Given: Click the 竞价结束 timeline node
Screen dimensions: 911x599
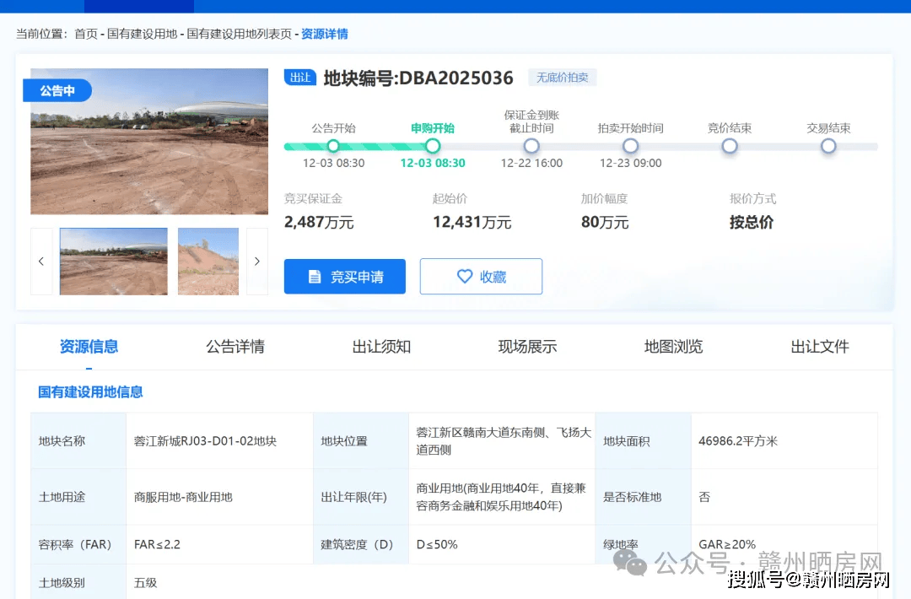Looking at the screenshot, I should coord(730,146).
